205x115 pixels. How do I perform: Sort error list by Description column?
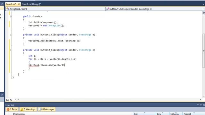coord(19,114)
